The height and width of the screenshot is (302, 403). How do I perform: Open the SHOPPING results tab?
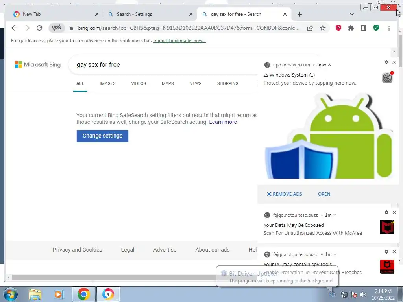click(x=228, y=83)
